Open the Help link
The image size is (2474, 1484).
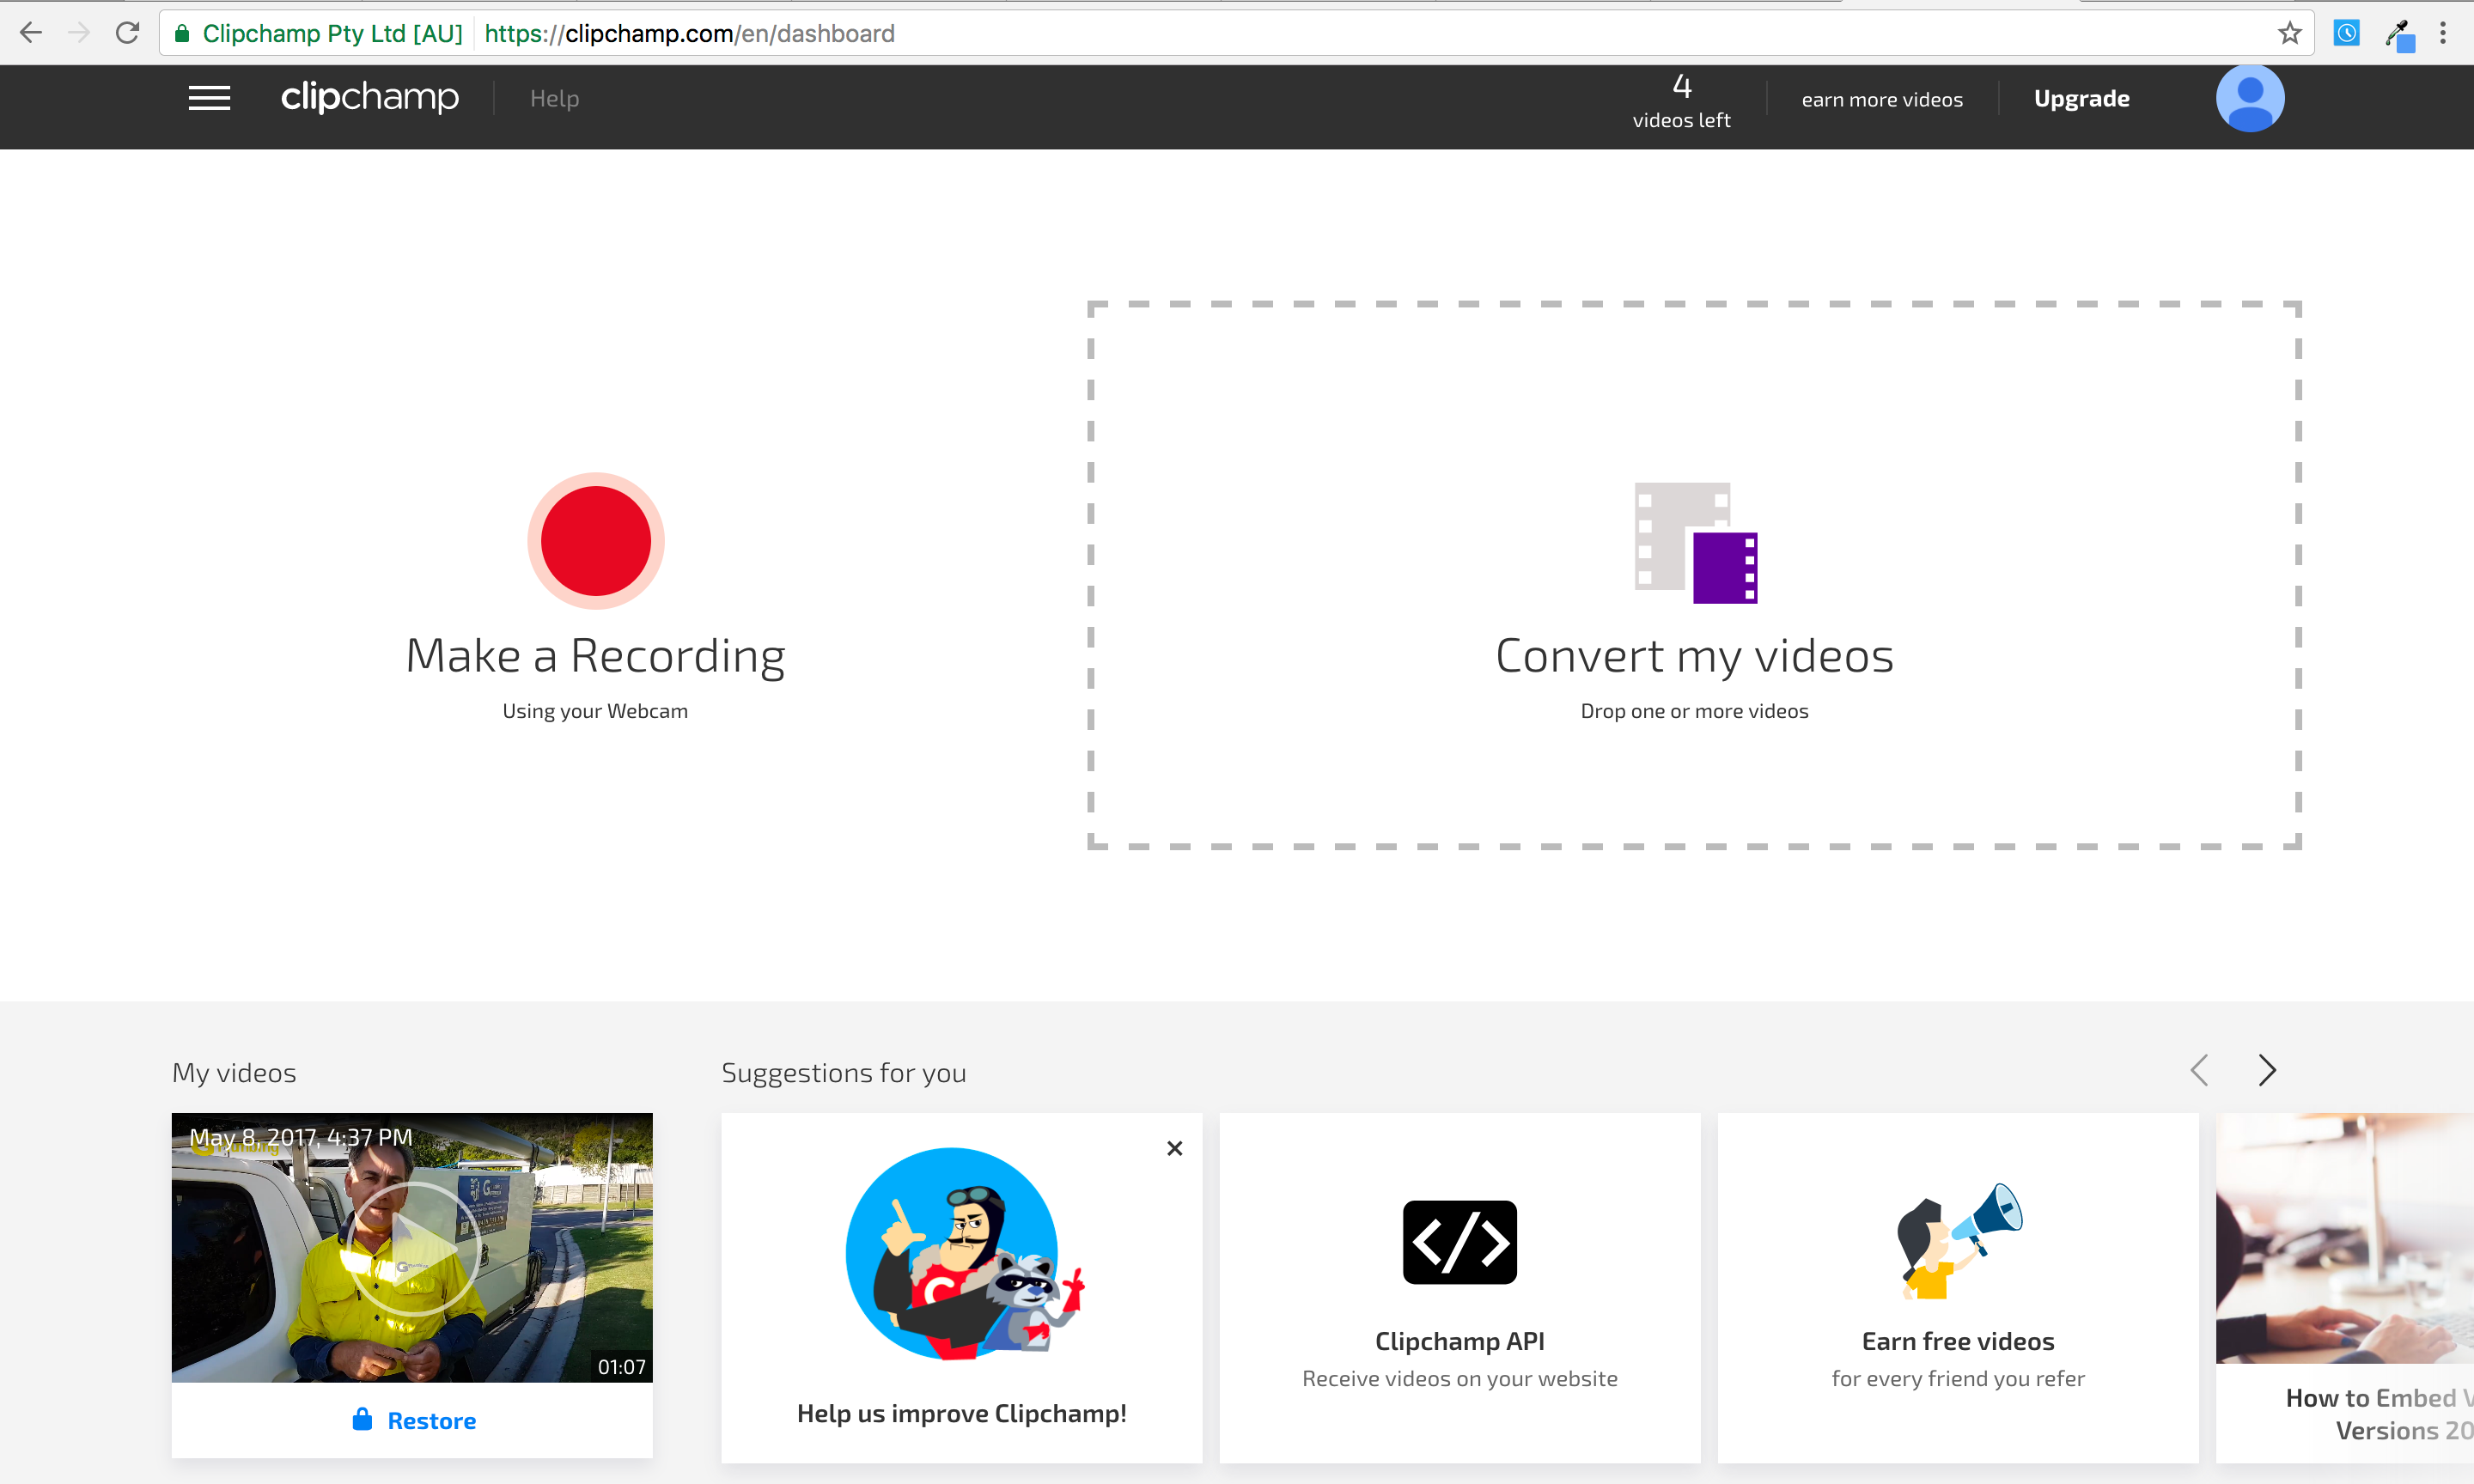coord(554,98)
